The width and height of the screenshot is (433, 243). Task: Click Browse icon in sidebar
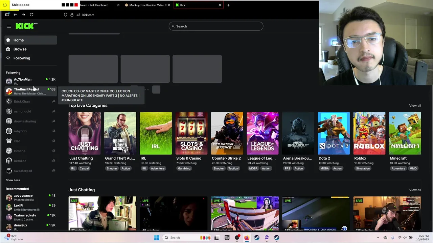8,49
